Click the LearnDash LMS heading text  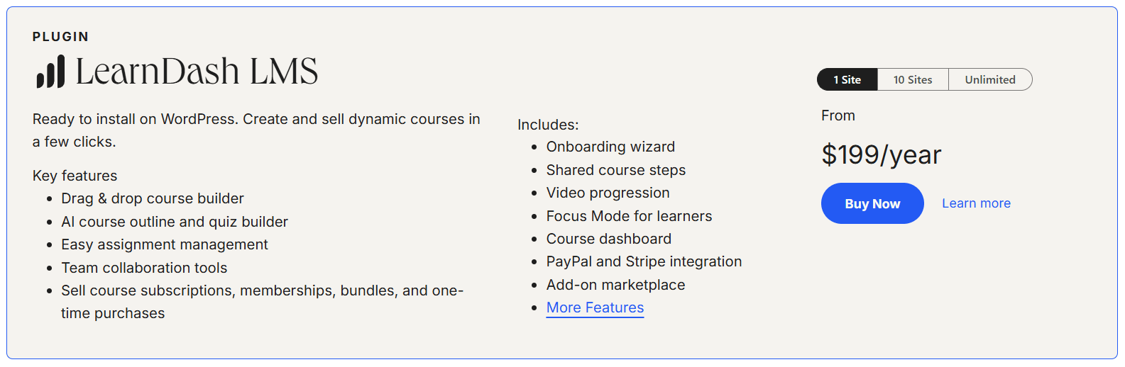(197, 72)
